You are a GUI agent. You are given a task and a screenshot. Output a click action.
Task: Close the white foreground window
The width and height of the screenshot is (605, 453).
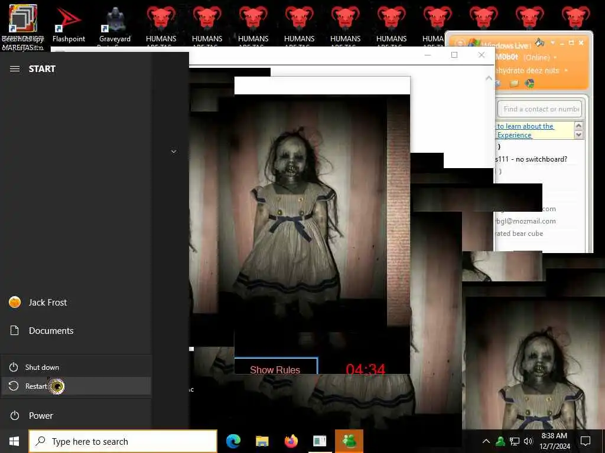481,55
